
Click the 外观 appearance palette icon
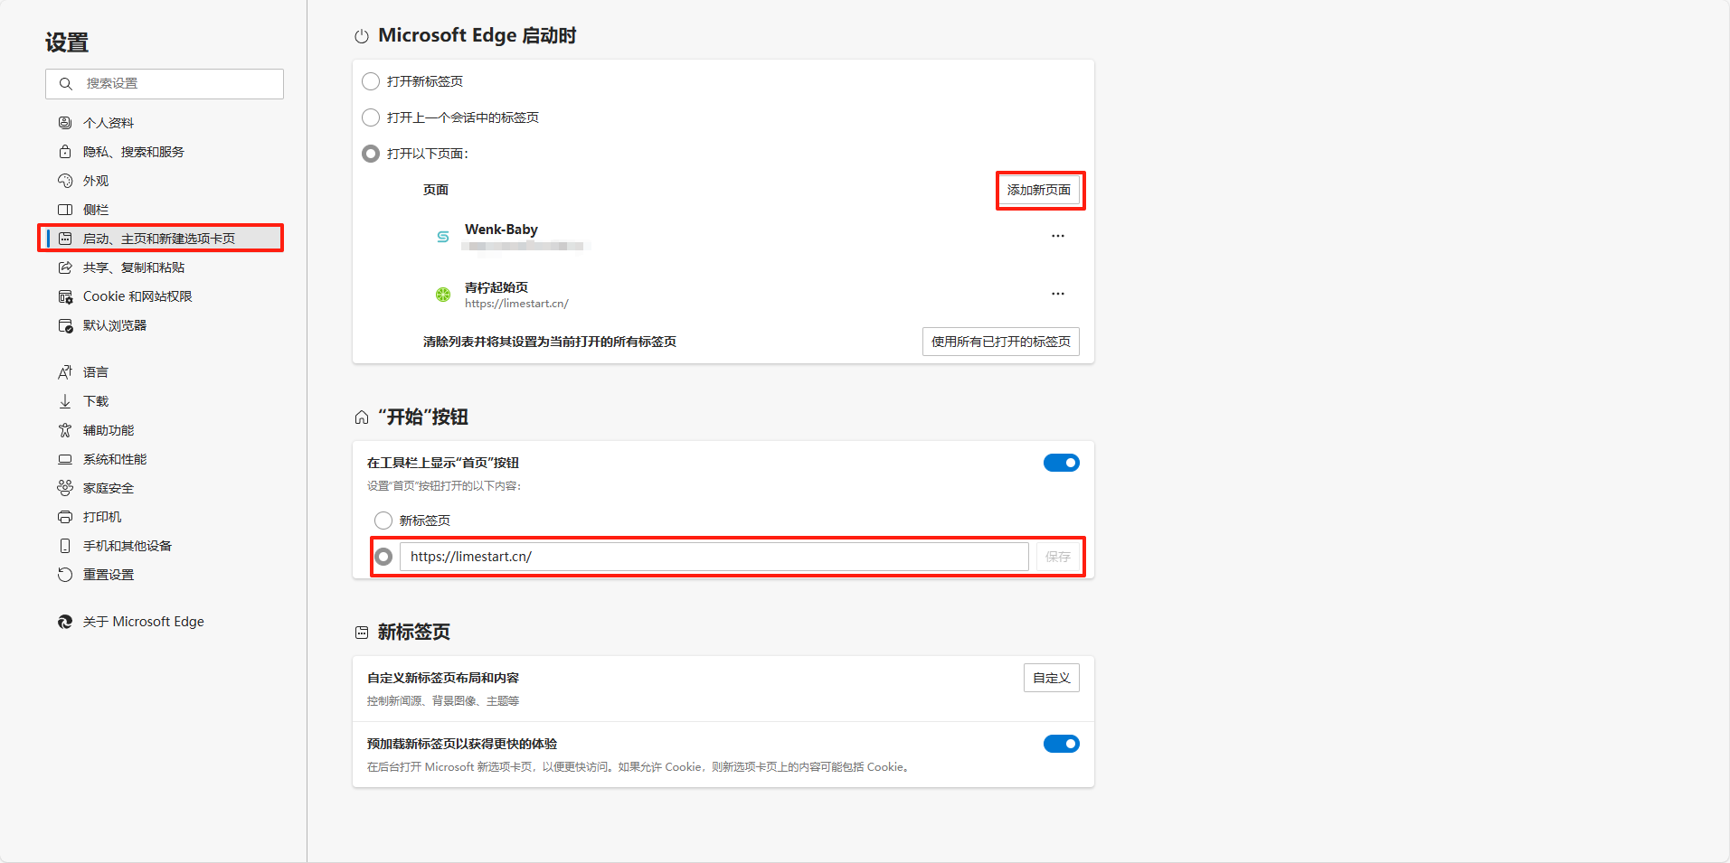click(65, 181)
